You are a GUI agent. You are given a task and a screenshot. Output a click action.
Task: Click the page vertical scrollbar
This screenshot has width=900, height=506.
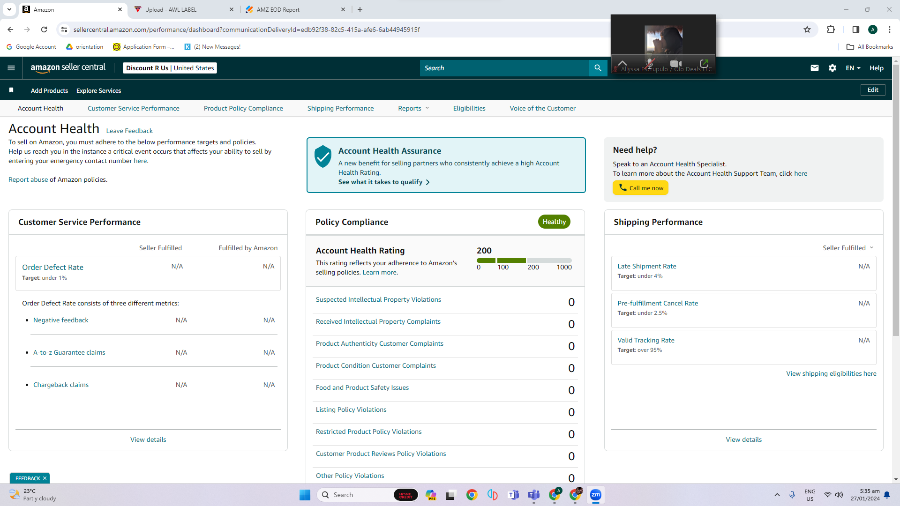[896, 200]
